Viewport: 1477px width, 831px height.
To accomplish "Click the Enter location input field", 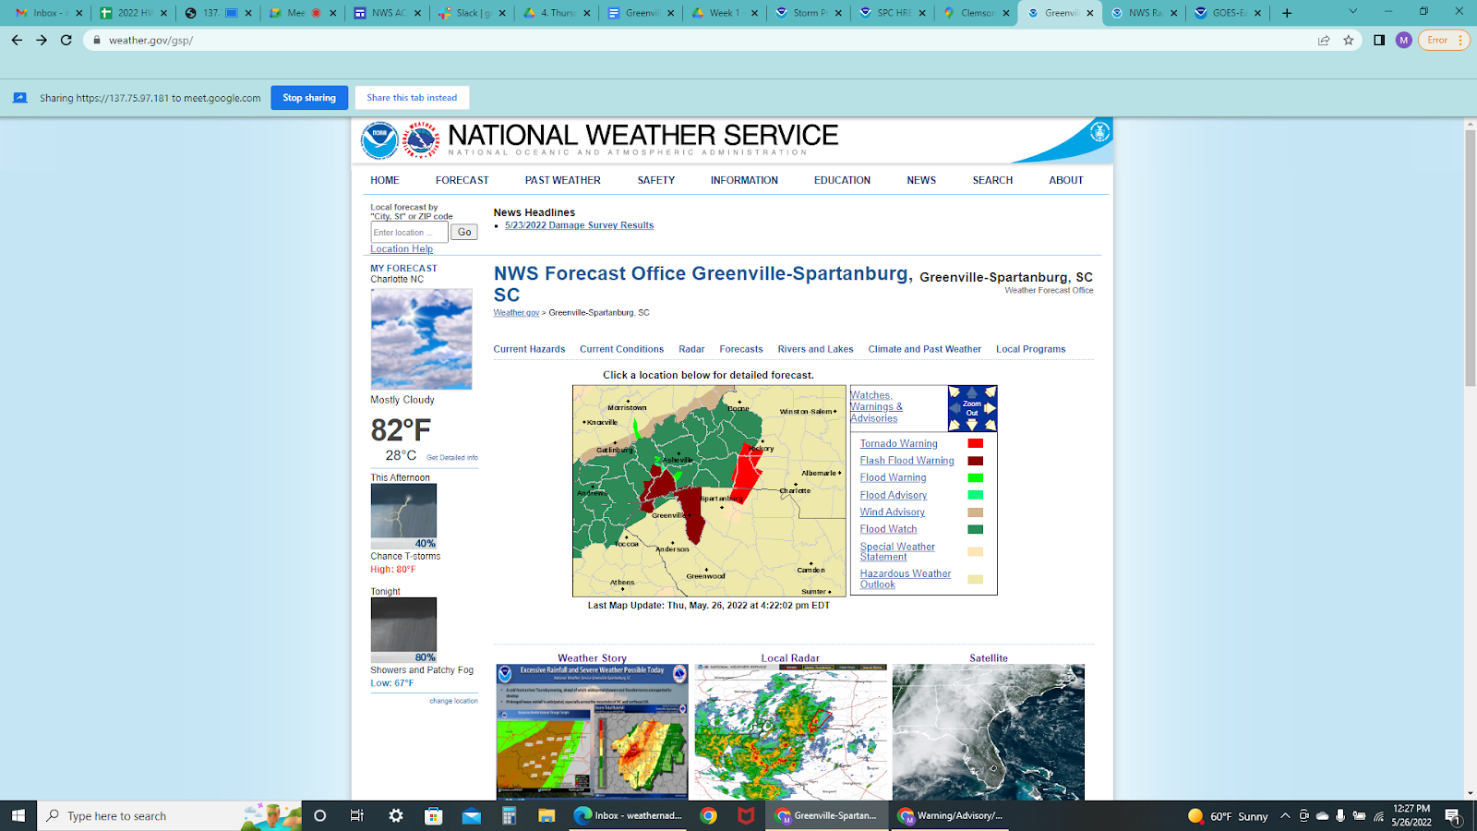I will (409, 233).
